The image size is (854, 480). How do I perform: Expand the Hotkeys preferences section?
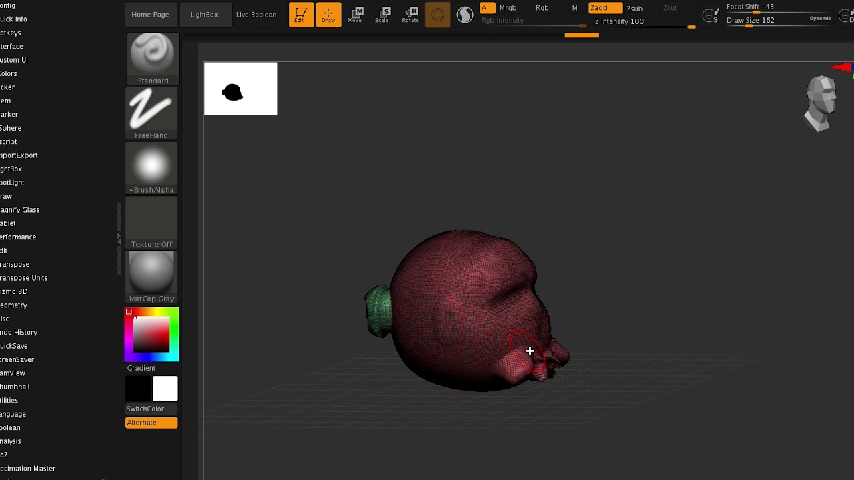point(11,33)
